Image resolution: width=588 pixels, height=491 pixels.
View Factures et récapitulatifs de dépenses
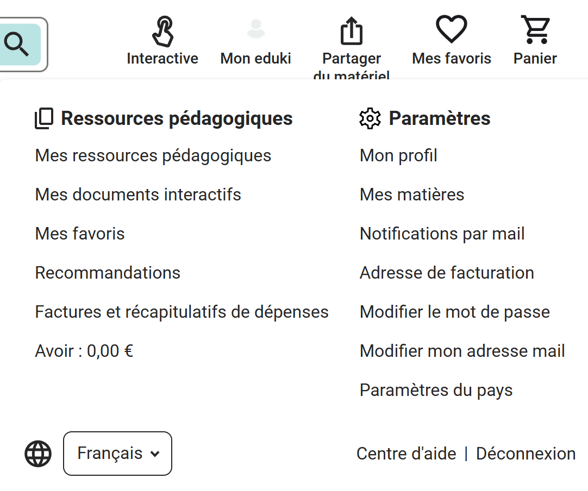(x=182, y=312)
